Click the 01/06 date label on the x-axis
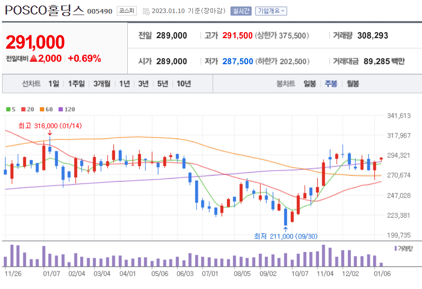This screenshot has width=422, height=289. (x=382, y=273)
